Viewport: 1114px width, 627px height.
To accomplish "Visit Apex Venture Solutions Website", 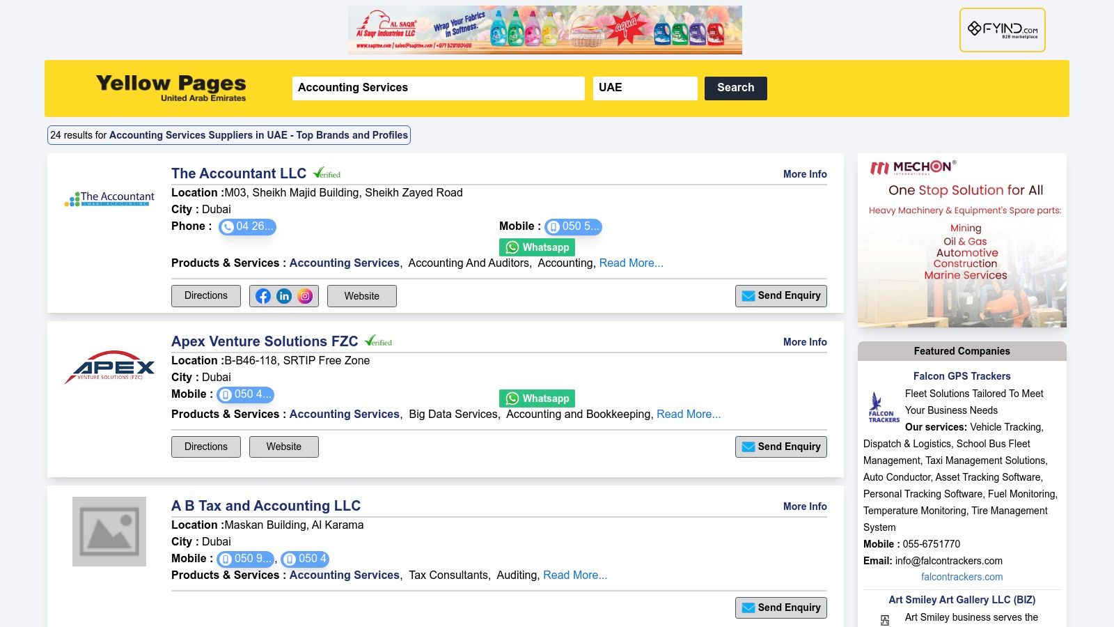I will click(x=284, y=447).
